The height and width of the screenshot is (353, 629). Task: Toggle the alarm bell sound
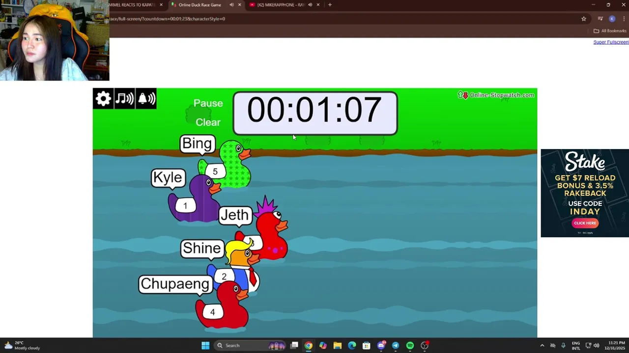point(146,99)
